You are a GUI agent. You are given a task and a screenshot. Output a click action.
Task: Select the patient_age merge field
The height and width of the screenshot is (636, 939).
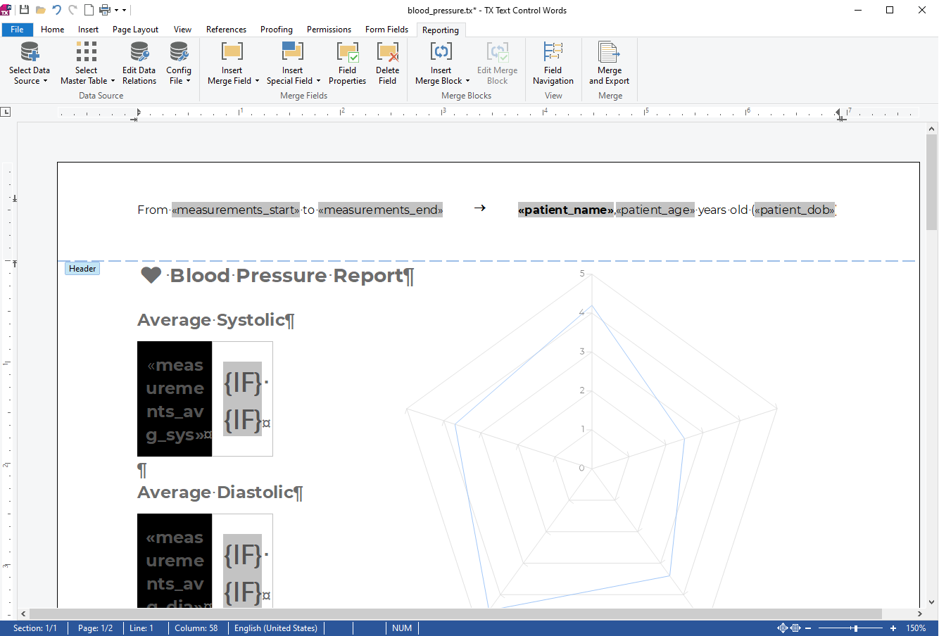[x=655, y=210]
